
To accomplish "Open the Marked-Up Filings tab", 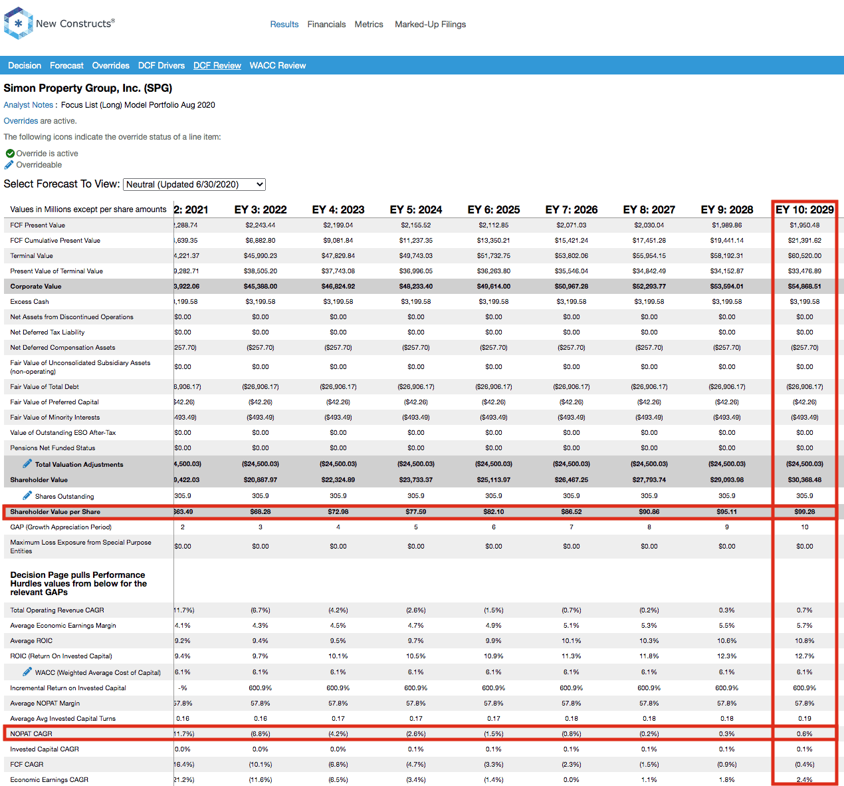I will point(431,25).
